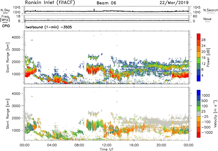Image resolution: width=218 pixels, height=151 pixels.
Task: Click the tall noise spike in the N.Sky trace
Action: 94,10
